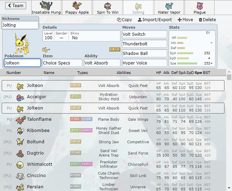Click Talonflame's sprite icon
Screen dimensions: 232x191
pyautogui.click(x=20, y=120)
